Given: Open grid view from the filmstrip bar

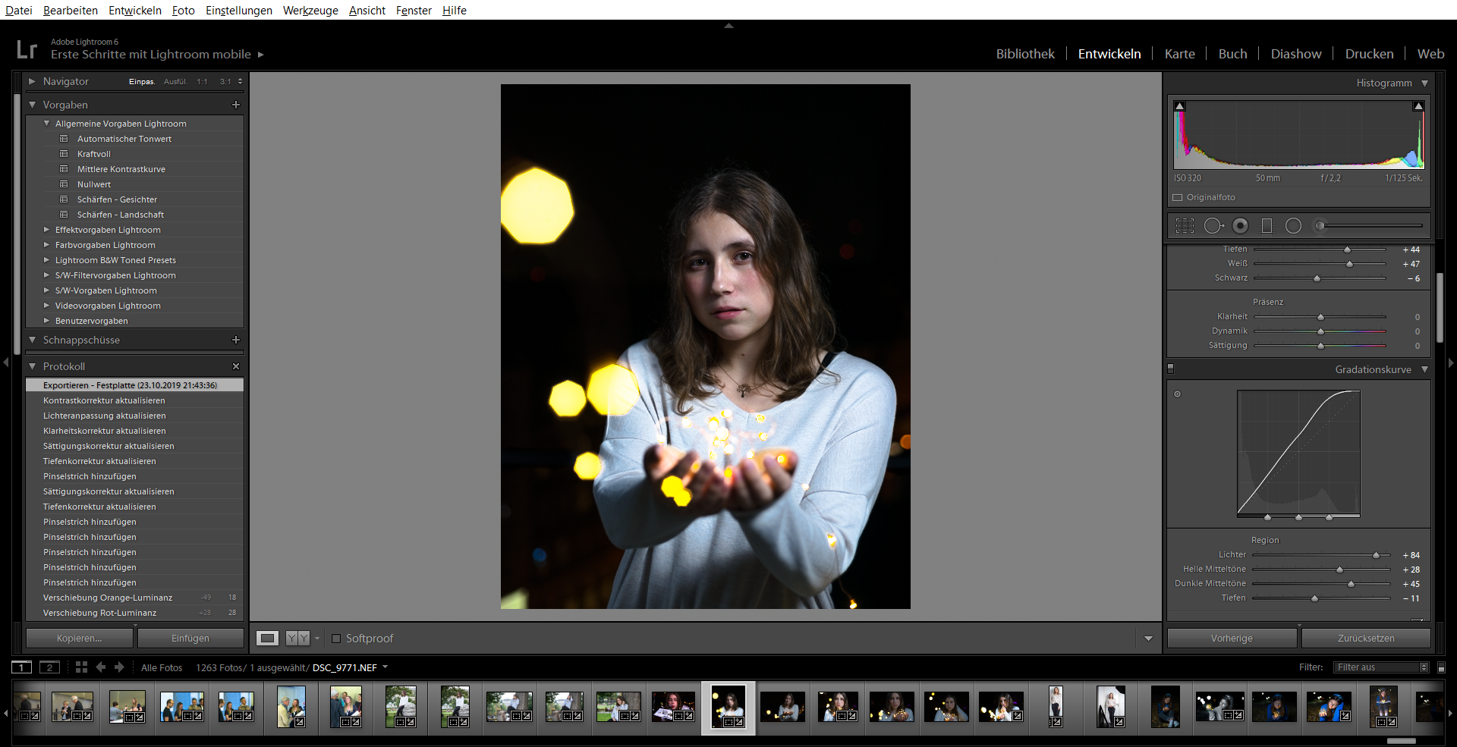Looking at the screenshot, I should (81, 667).
